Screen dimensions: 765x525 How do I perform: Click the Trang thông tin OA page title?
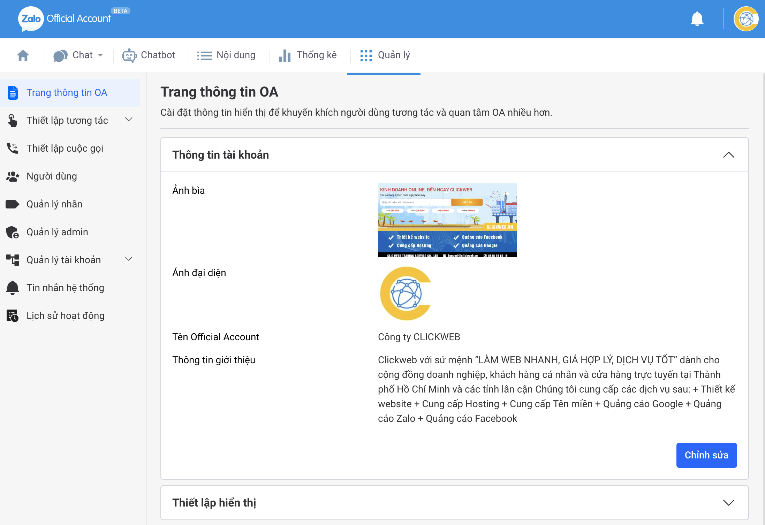219,92
